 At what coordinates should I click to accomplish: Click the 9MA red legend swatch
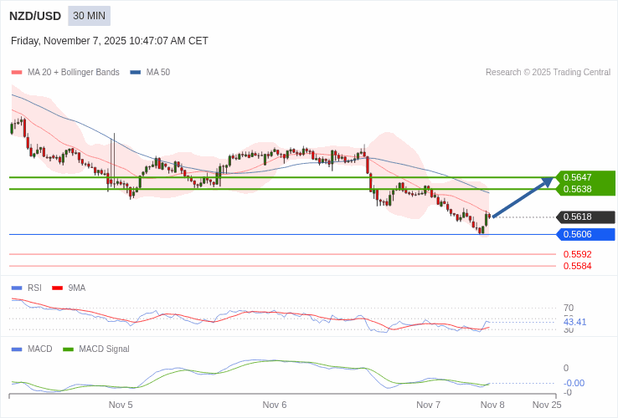58,288
